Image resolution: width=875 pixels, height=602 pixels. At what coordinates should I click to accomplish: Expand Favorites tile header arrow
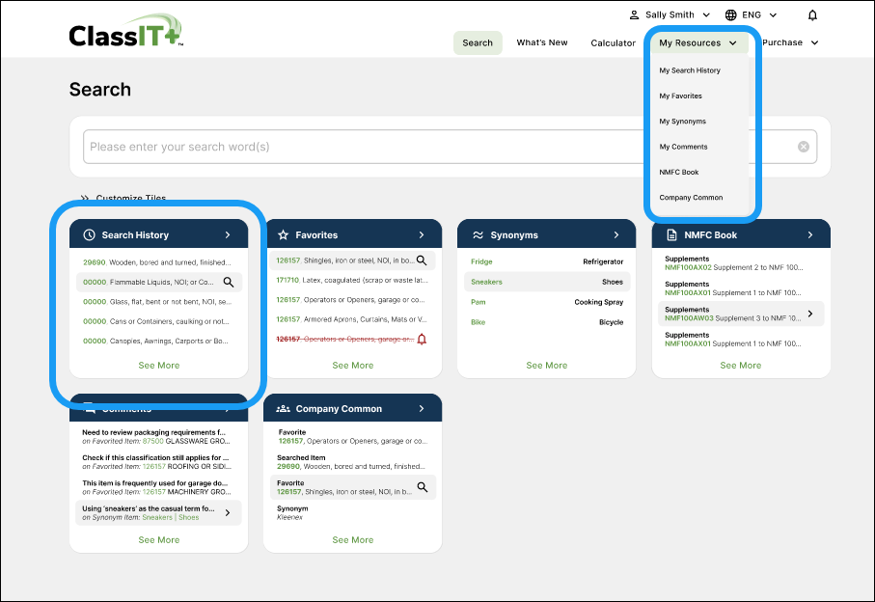click(x=422, y=234)
